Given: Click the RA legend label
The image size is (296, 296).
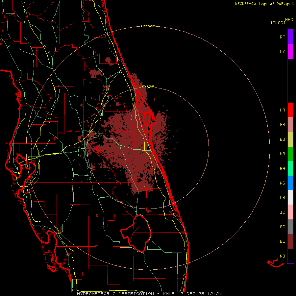Looking at the screenshot, I should pyautogui.click(x=283, y=169).
